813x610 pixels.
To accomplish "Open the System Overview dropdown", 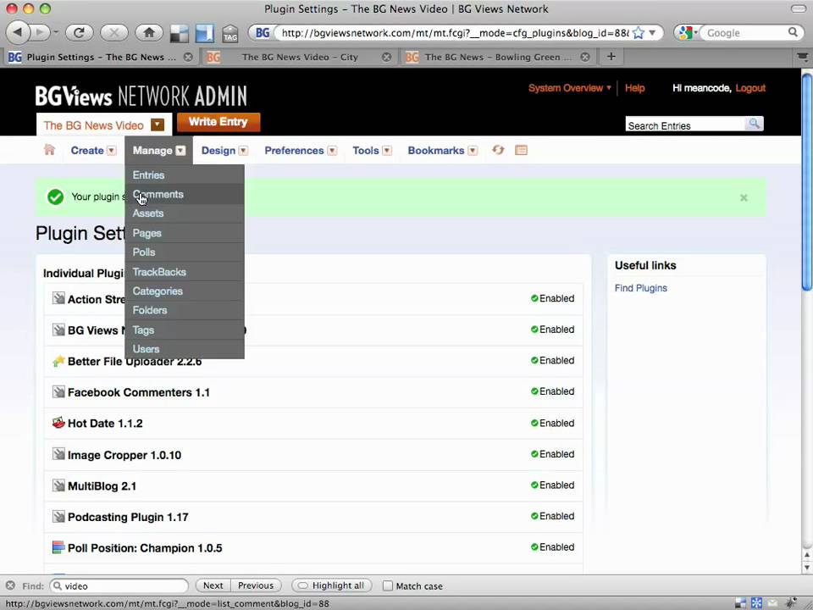I will [x=570, y=88].
